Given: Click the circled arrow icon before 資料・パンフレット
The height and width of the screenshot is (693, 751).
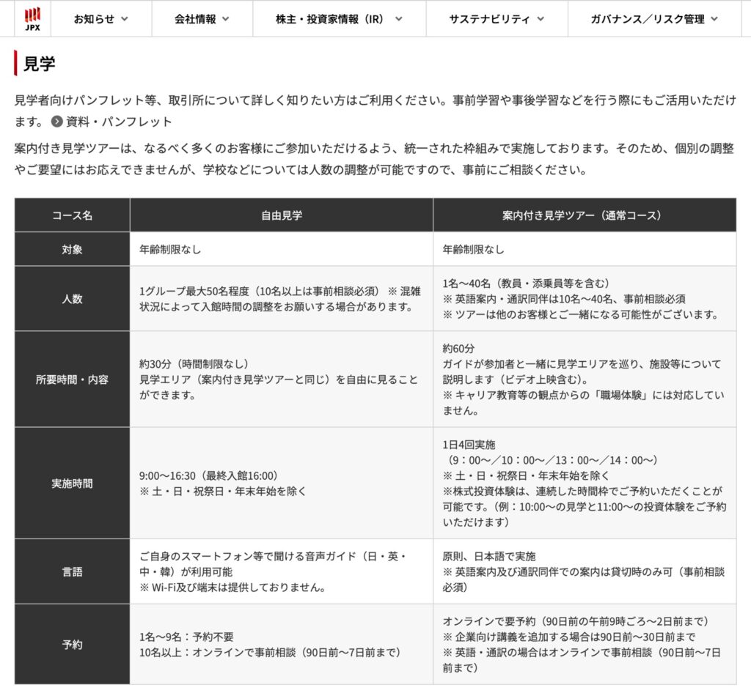Looking at the screenshot, I should (56, 122).
